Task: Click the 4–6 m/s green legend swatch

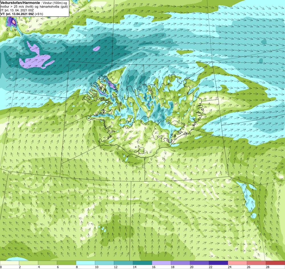Action: click(x=47, y=263)
